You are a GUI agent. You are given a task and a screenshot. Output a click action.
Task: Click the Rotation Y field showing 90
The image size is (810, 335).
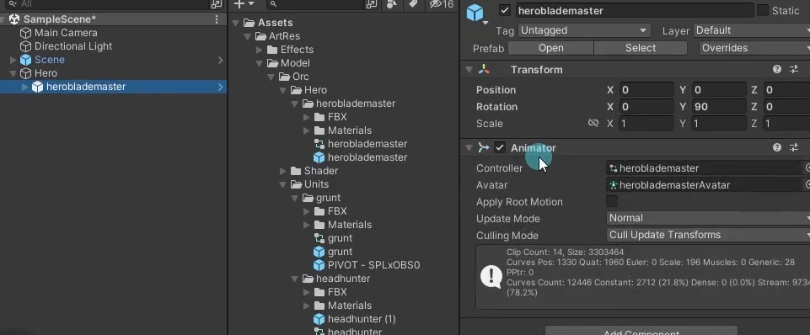720,107
